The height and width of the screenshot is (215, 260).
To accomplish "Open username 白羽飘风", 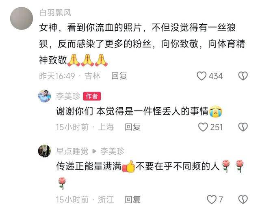I will (x=55, y=13).
